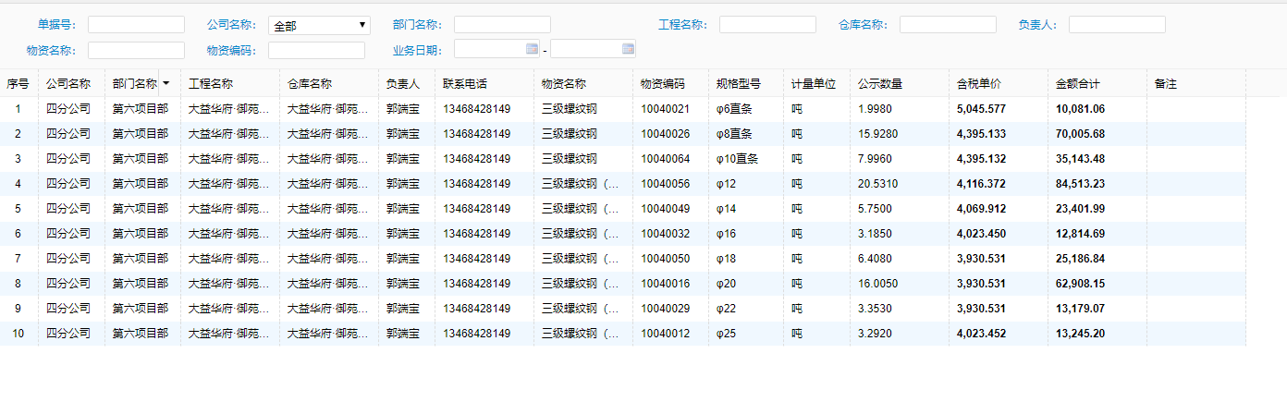1287x402 pixels.
Task: Select cell with material code 10040049
Action: point(670,209)
